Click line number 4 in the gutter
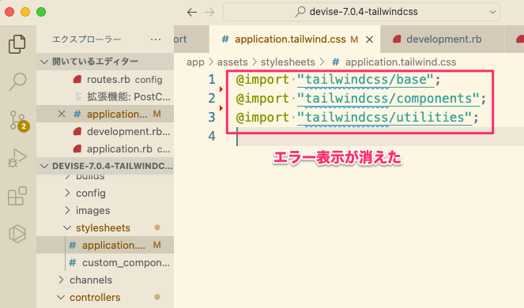The height and width of the screenshot is (308, 524). pyautogui.click(x=212, y=136)
